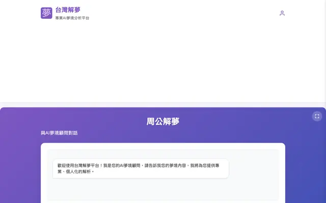
Task: Click the 與AI夢境顧問對話 label
Action: (59, 133)
